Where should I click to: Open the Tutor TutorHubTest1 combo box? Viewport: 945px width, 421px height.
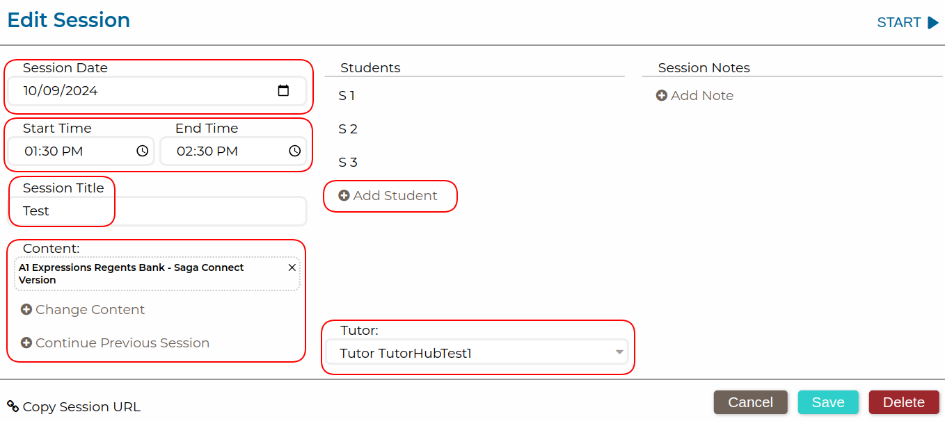[x=473, y=353]
